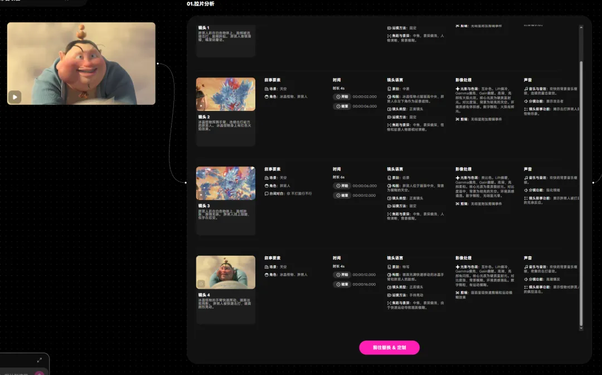The width and height of the screenshot is (602, 375).
Task: Click the 镜头 2 shot title
Action: tap(204, 116)
